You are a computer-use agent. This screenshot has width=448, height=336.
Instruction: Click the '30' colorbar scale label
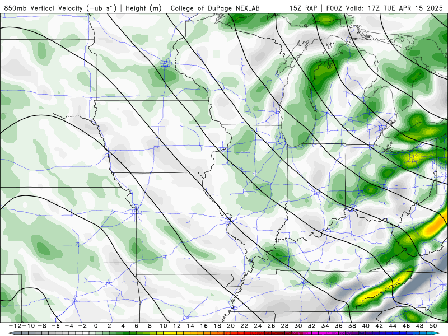coord(298,326)
